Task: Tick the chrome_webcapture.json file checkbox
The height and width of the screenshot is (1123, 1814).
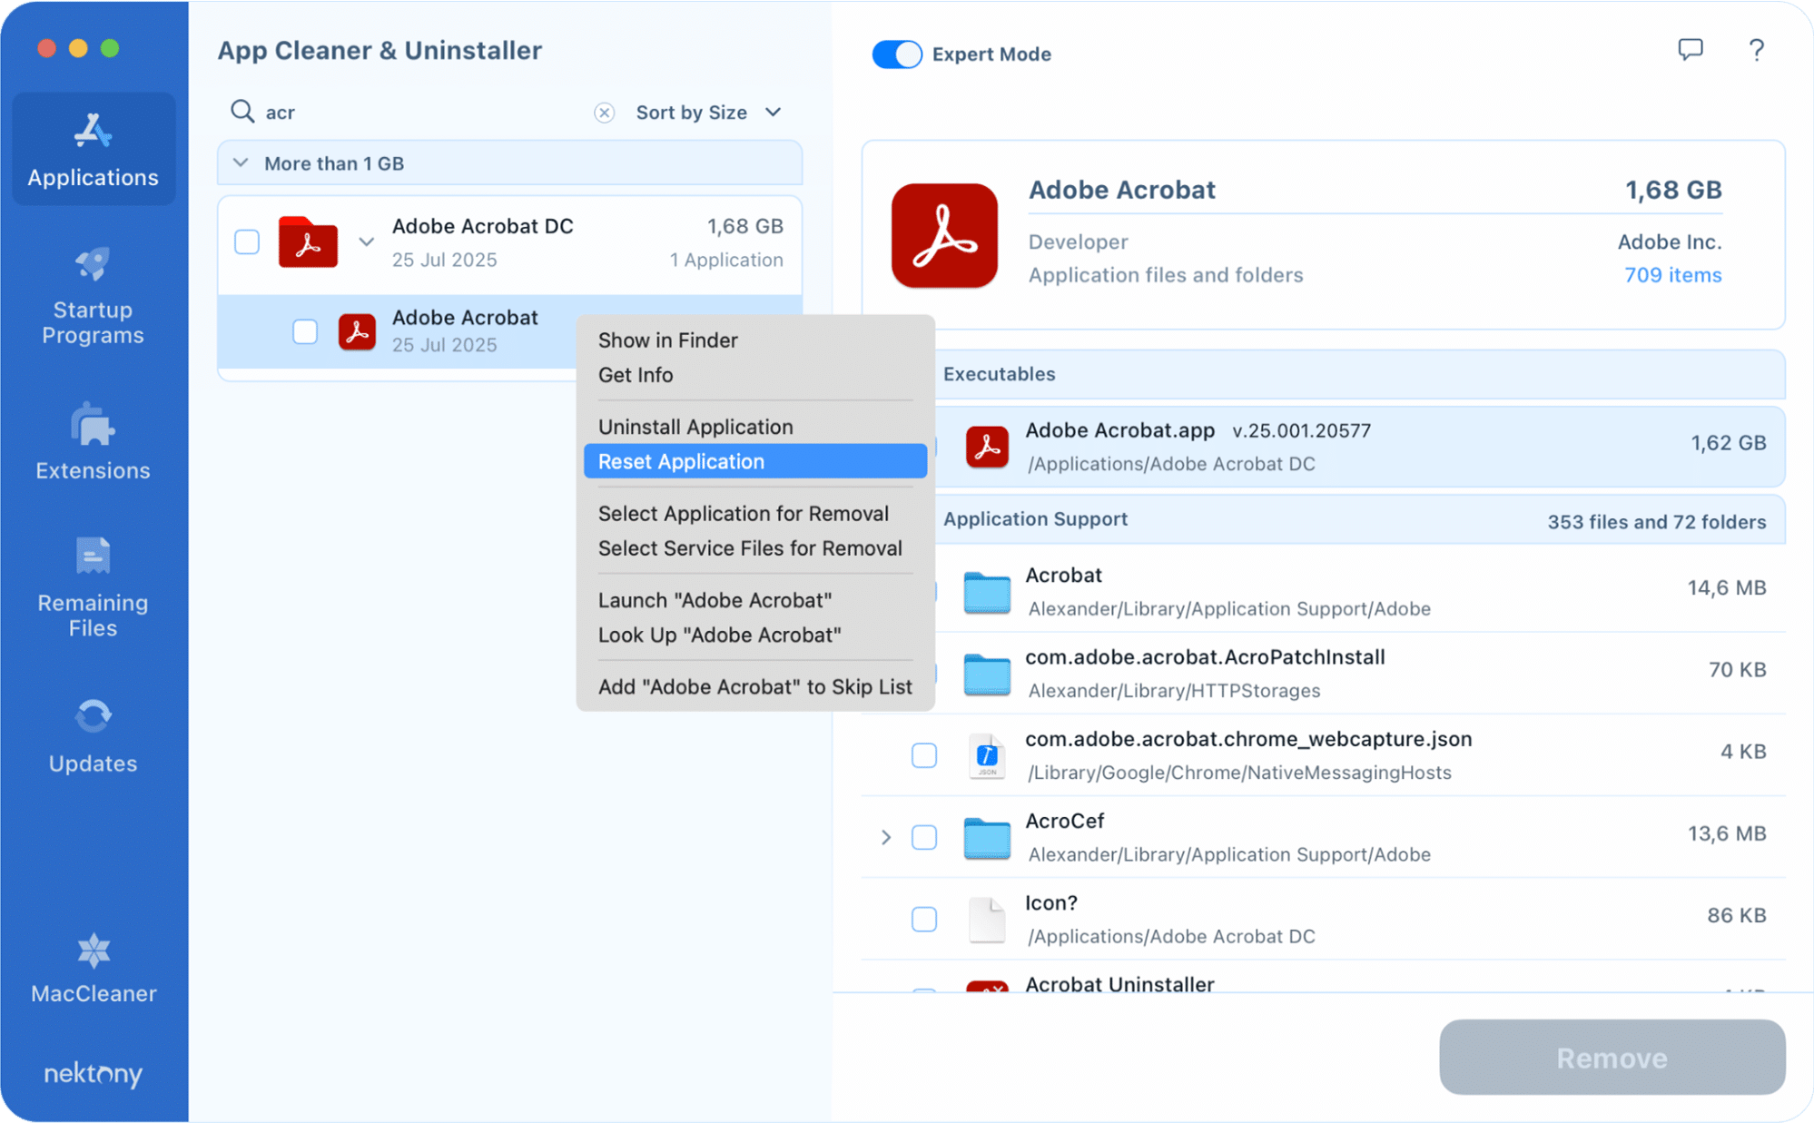Action: click(x=923, y=755)
